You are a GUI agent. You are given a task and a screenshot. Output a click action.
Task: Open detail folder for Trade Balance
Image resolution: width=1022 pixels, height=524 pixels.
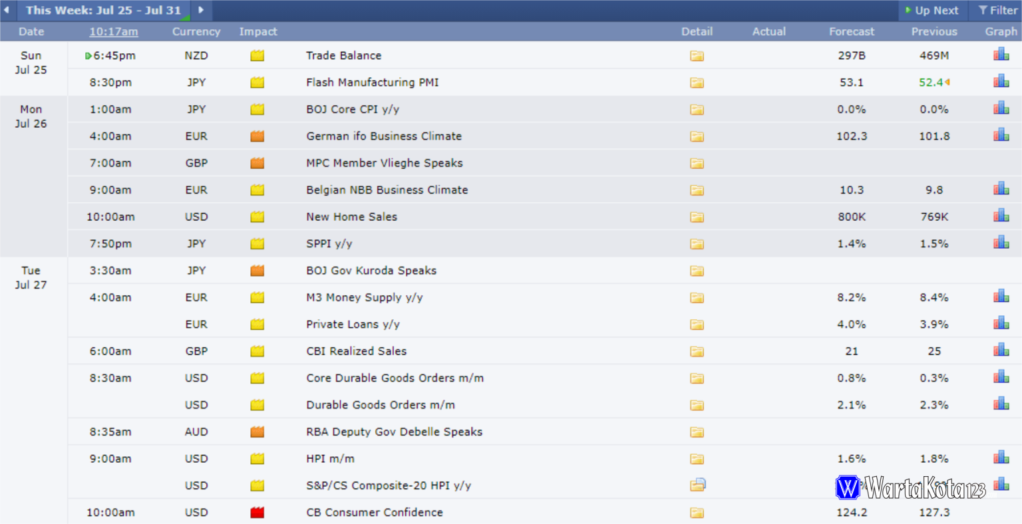coord(697,56)
